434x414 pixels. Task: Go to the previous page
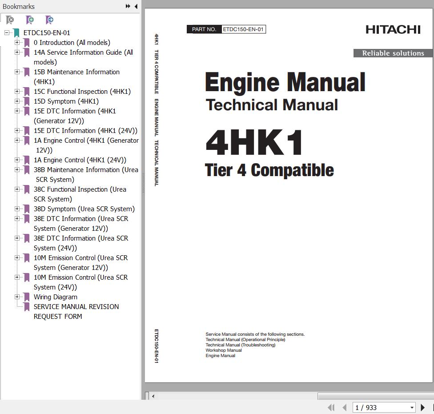pyautogui.click(x=345, y=407)
